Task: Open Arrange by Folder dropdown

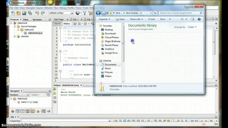Action: (x=192, y=27)
